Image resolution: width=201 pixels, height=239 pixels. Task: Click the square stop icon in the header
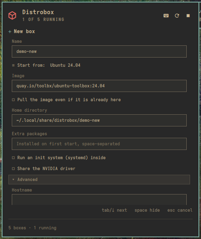[x=188, y=16]
